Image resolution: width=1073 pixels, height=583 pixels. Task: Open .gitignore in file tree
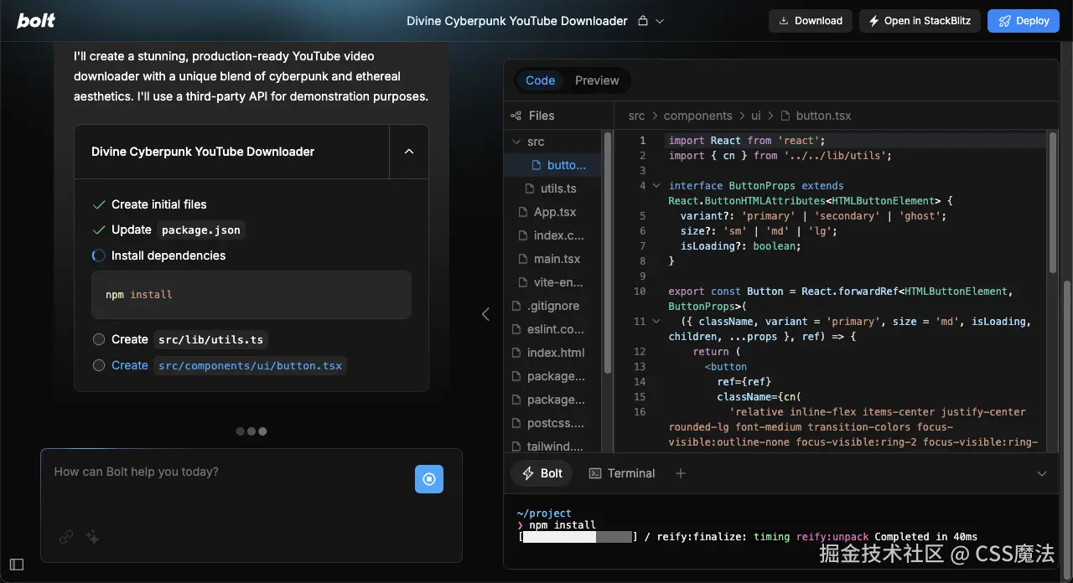553,306
